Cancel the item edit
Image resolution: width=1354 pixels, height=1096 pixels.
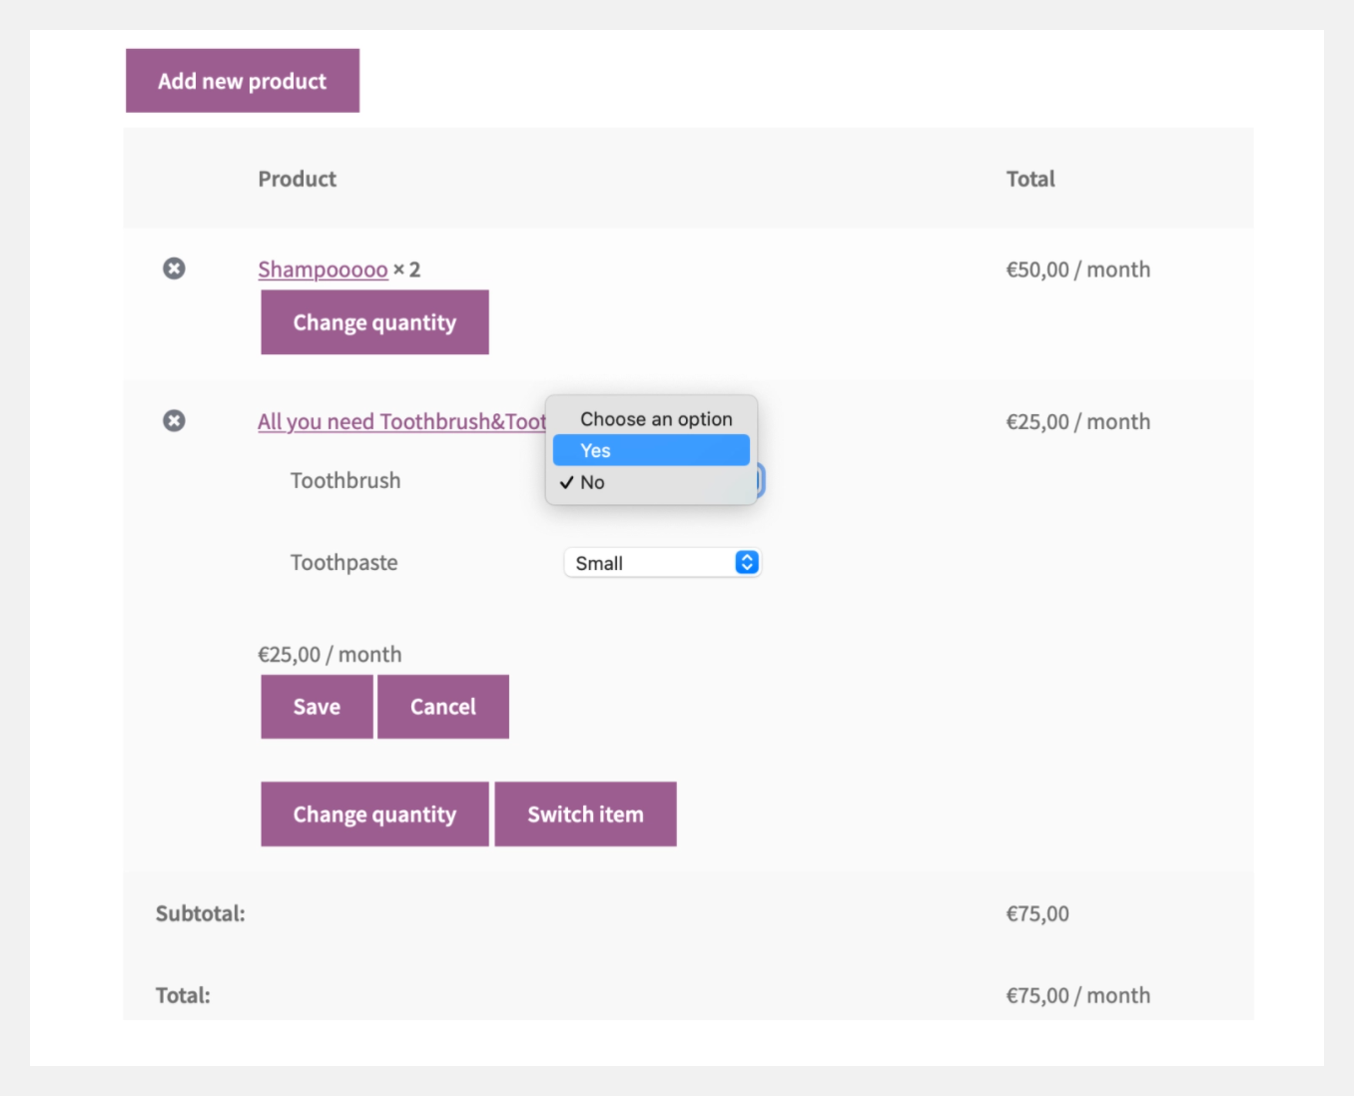442,707
